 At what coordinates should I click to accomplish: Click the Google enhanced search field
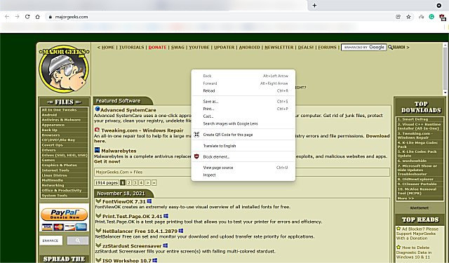[x=363, y=47]
